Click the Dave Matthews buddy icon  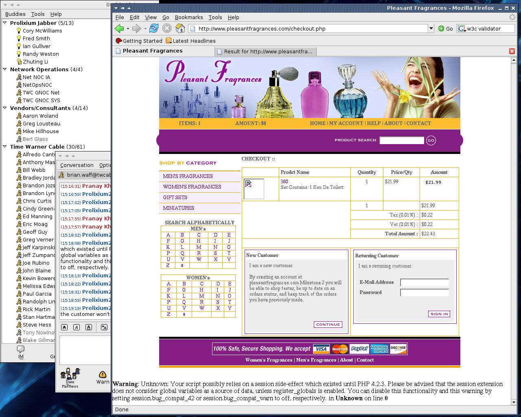70,377
